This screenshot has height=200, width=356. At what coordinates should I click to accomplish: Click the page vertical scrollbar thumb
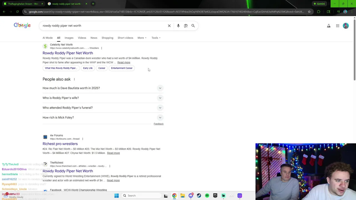coord(354,50)
